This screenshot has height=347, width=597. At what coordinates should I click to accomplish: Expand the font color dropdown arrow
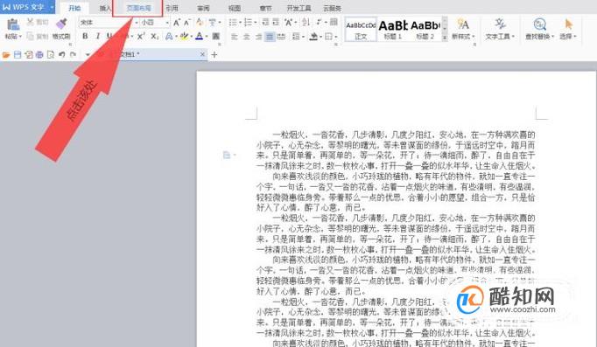(x=207, y=37)
